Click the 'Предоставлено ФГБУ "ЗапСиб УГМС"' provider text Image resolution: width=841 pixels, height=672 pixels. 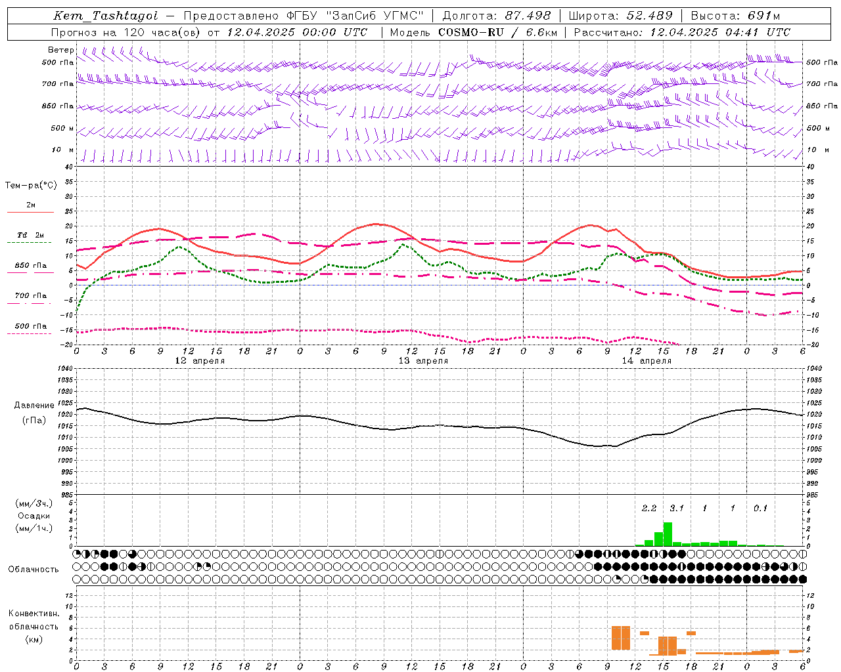point(304,16)
